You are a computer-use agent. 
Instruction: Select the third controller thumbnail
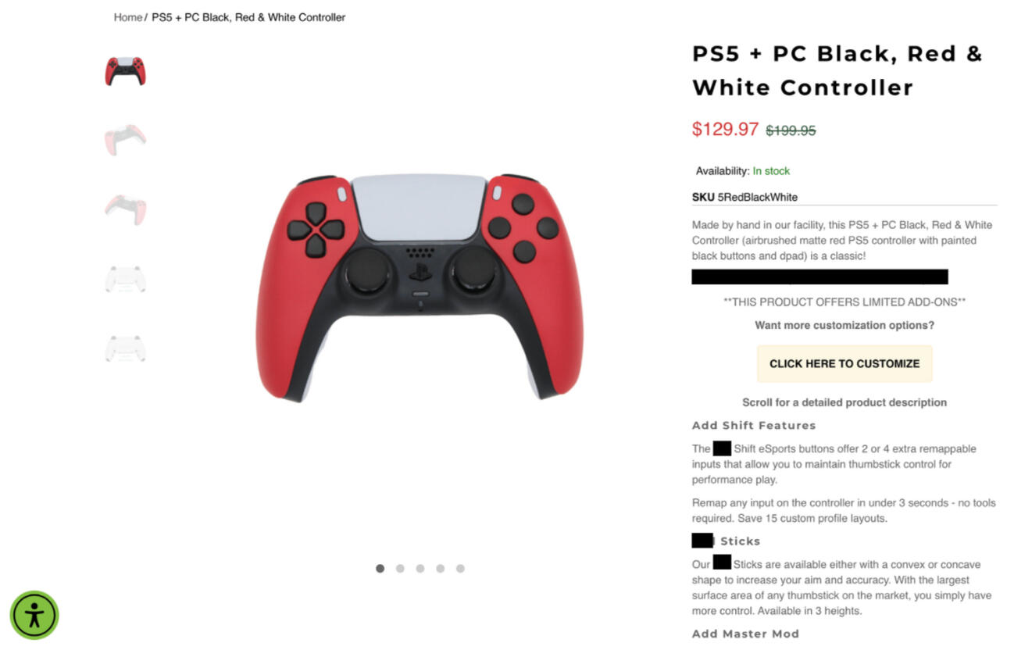coord(125,209)
